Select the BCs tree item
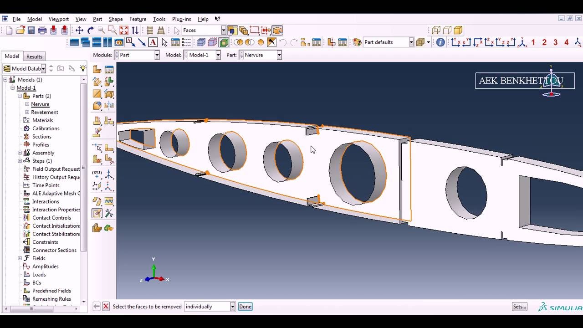The width and height of the screenshot is (583, 328). coord(36,283)
